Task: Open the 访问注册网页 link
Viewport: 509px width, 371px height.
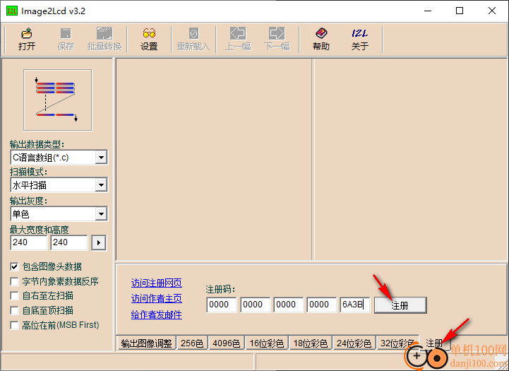Action: (157, 283)
